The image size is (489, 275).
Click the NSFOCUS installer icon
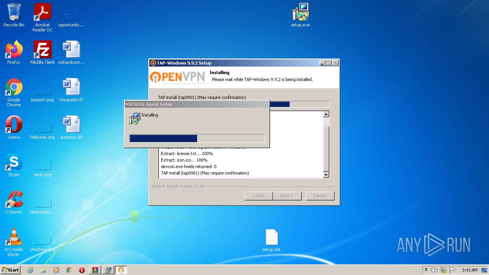[x=134, y=118]
